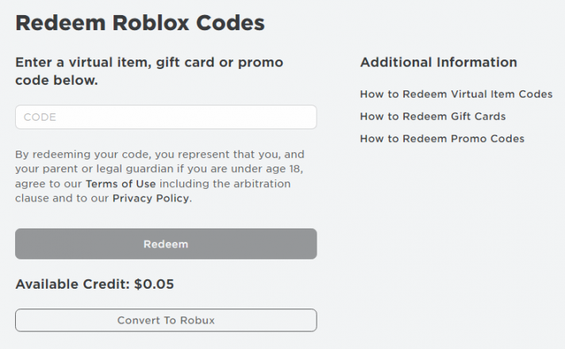
Task: Click the CODE input field
Action: pyautogui.click(x=165, y=117)
